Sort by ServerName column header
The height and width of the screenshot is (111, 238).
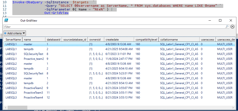[13, 39]
